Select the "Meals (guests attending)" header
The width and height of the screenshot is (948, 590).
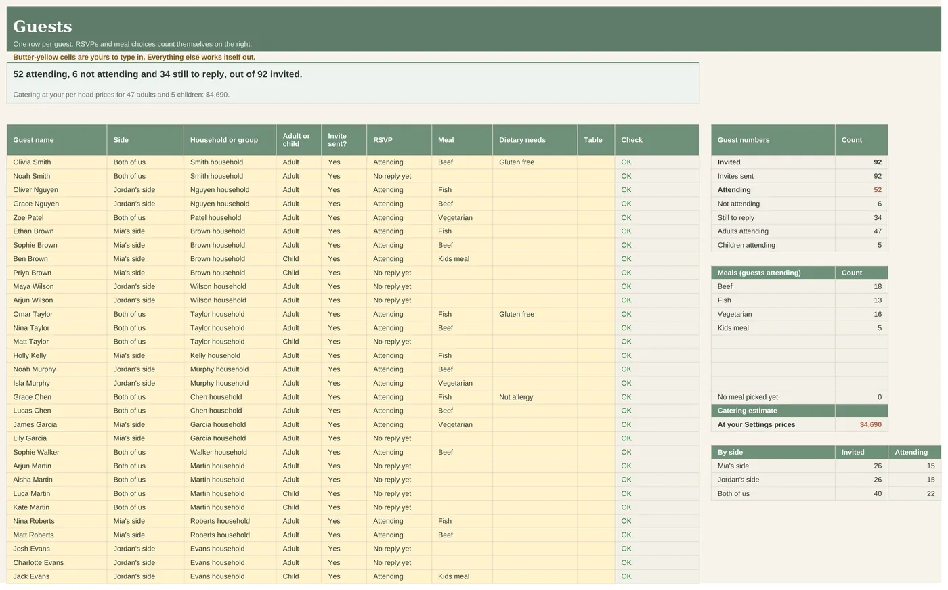773,273
